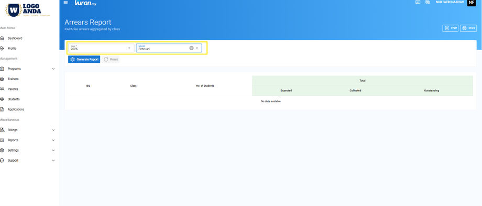The width and height of the screenshot is (482, 206).
Task: Click the Billings icon
Action: pyautogui.click(x=2, y=130)
